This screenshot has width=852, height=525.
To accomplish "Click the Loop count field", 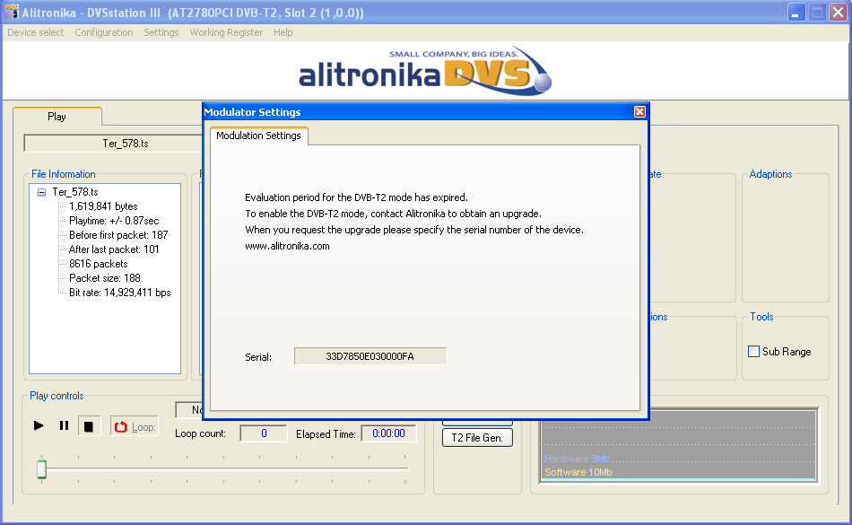I will (x=264, y=433).
